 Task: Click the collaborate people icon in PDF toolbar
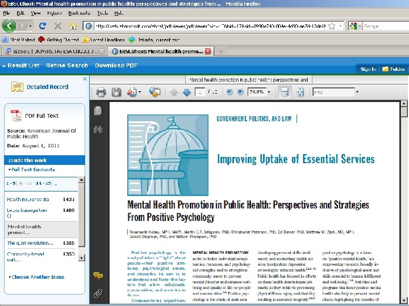(132, 92)
